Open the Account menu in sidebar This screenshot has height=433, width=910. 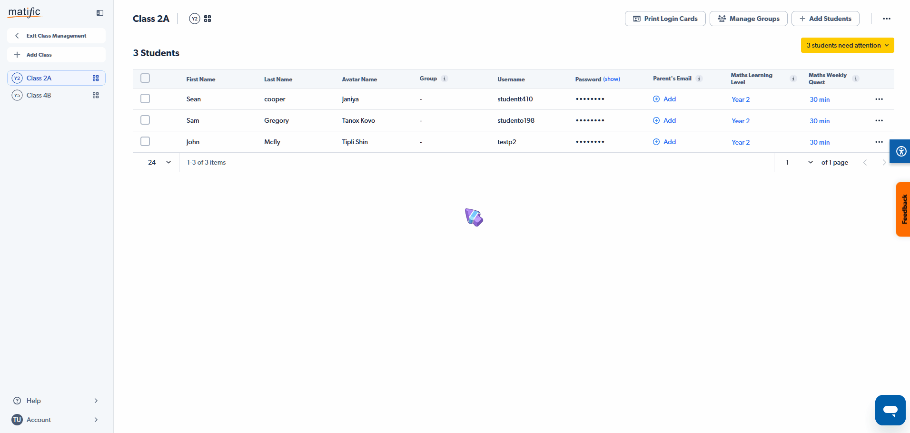coord(56,420)
